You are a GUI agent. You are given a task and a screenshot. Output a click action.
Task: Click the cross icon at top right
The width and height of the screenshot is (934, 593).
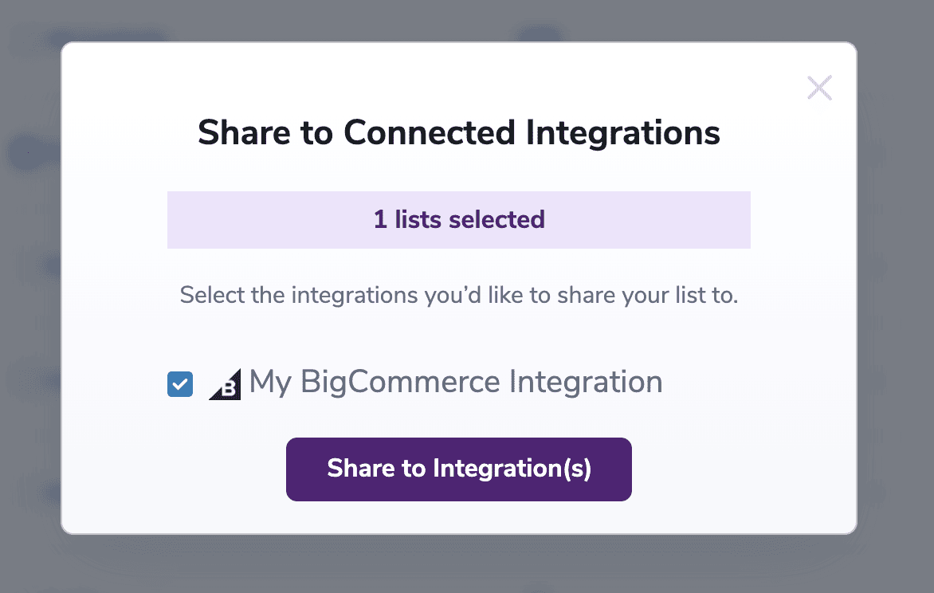click(819, 88)
